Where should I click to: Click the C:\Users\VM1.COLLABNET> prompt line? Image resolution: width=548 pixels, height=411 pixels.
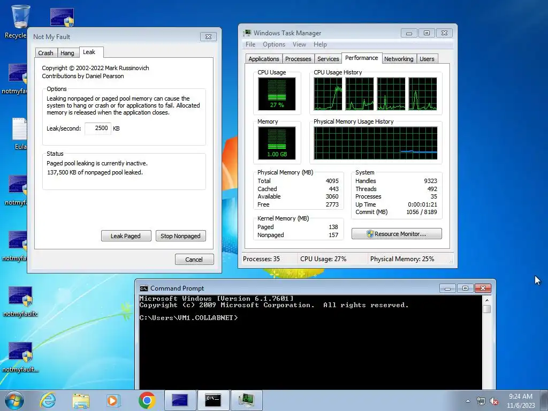(x=188, y=318)
